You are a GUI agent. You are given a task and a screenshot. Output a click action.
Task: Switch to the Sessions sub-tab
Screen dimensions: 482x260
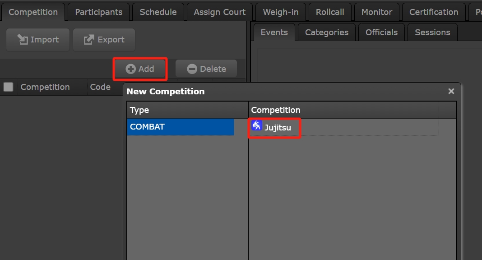432,32
